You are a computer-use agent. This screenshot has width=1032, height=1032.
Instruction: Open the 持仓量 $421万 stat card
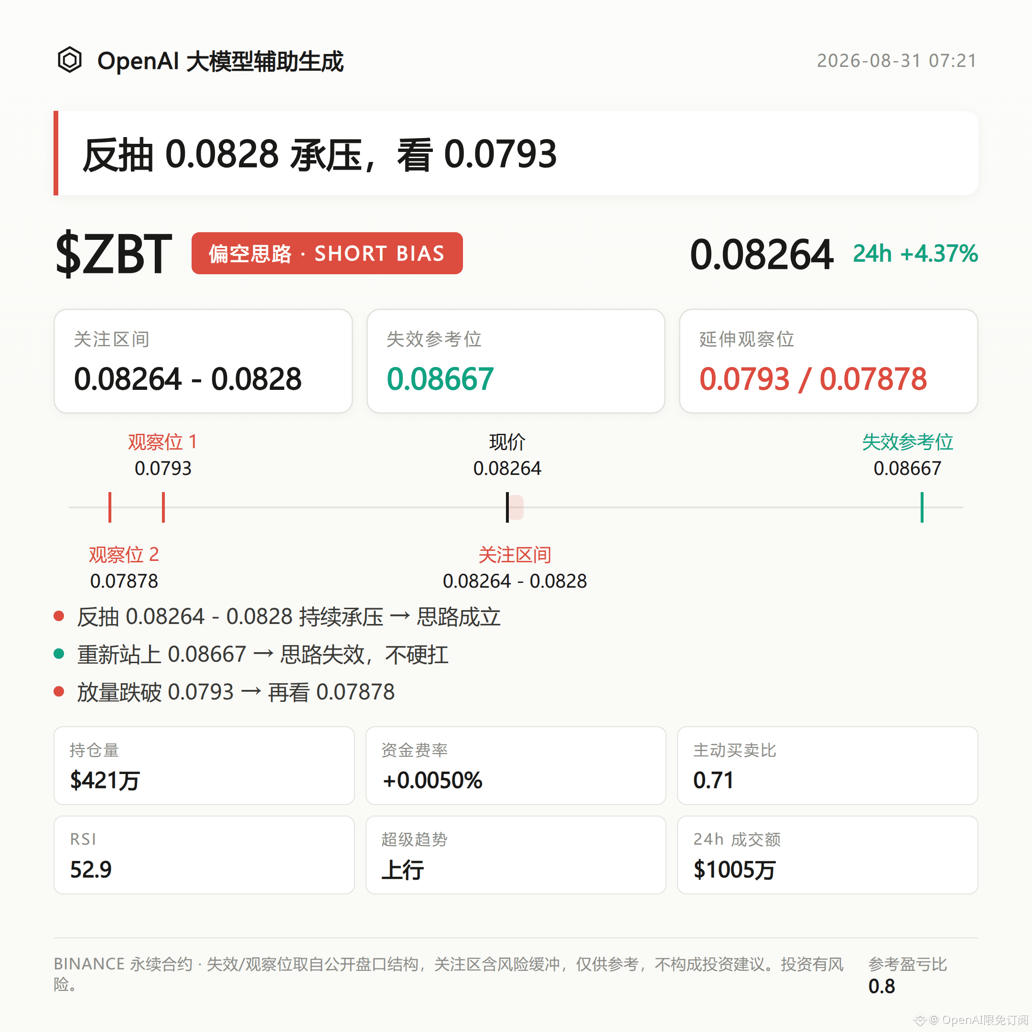(x=204, y=765)
